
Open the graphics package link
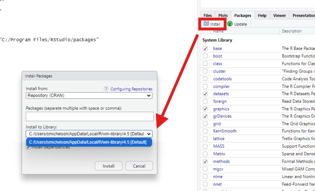click(x=221, y=109)
